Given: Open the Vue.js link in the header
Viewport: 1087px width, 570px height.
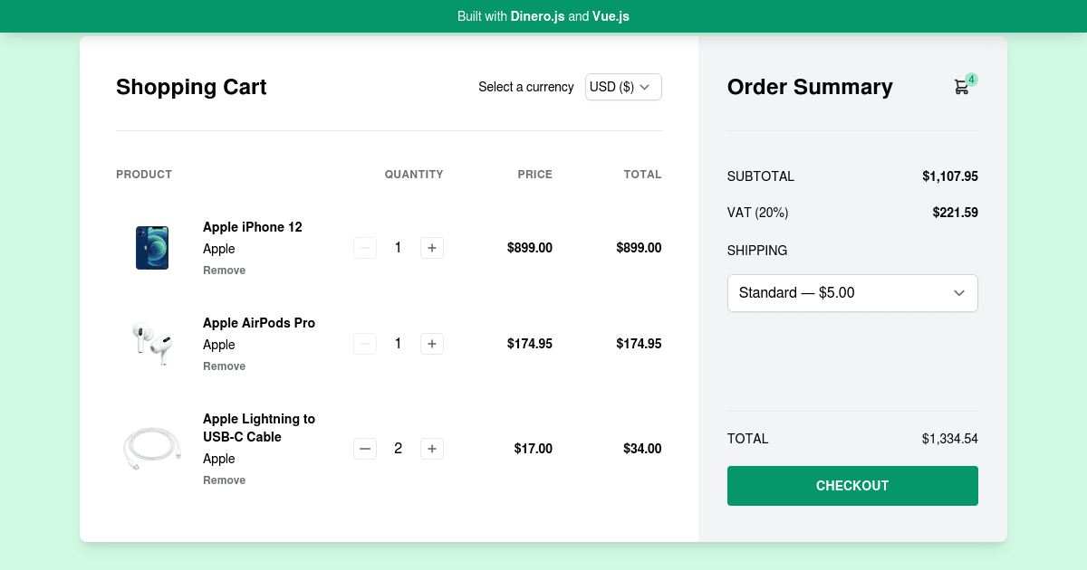Looking at the screenshot, I should point(611,16).
